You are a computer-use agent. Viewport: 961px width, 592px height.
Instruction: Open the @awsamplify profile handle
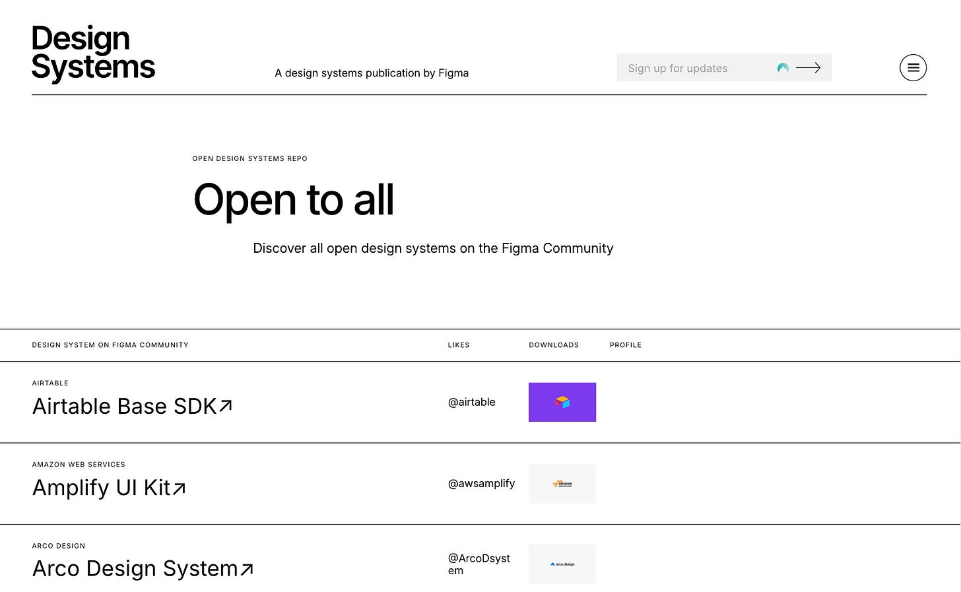pos(481,483)
